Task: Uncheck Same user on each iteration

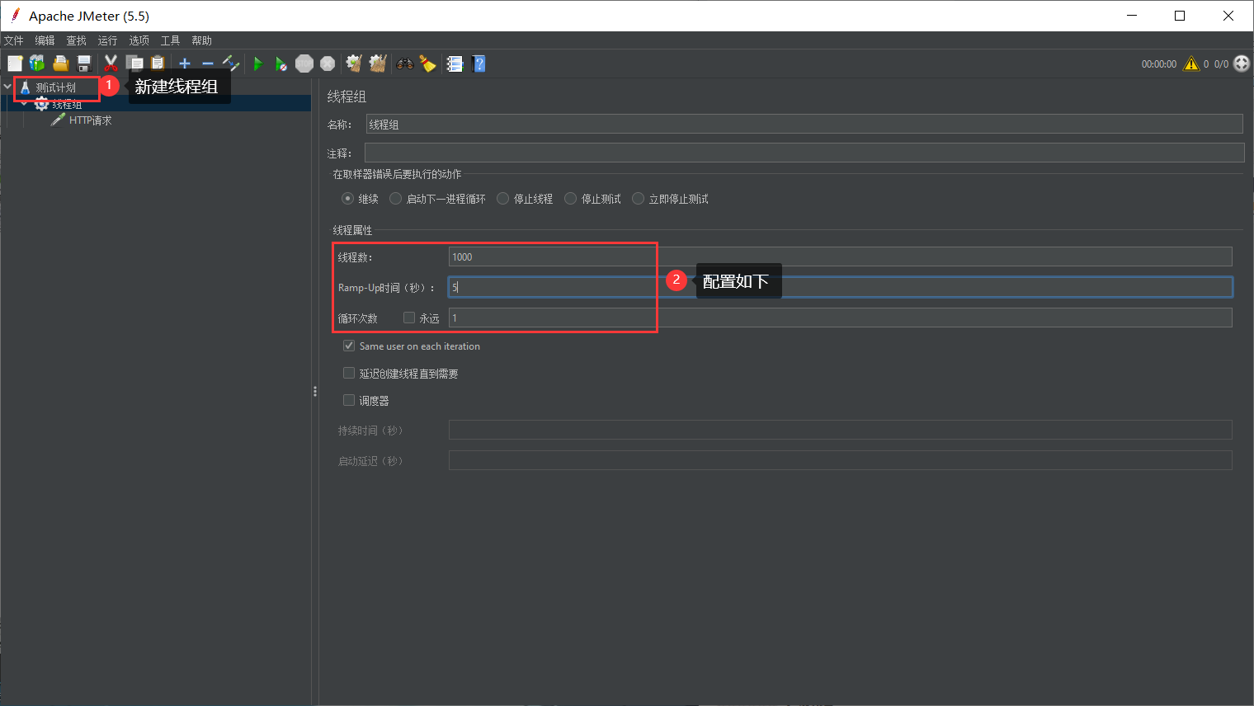Action: pyautogui.click(x=349, y=346)
